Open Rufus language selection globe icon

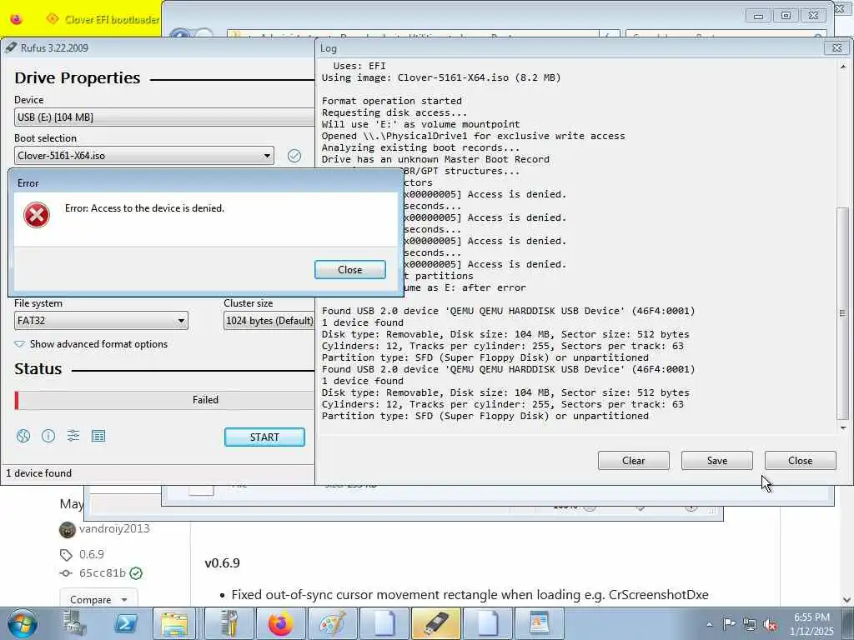(23, 436)
